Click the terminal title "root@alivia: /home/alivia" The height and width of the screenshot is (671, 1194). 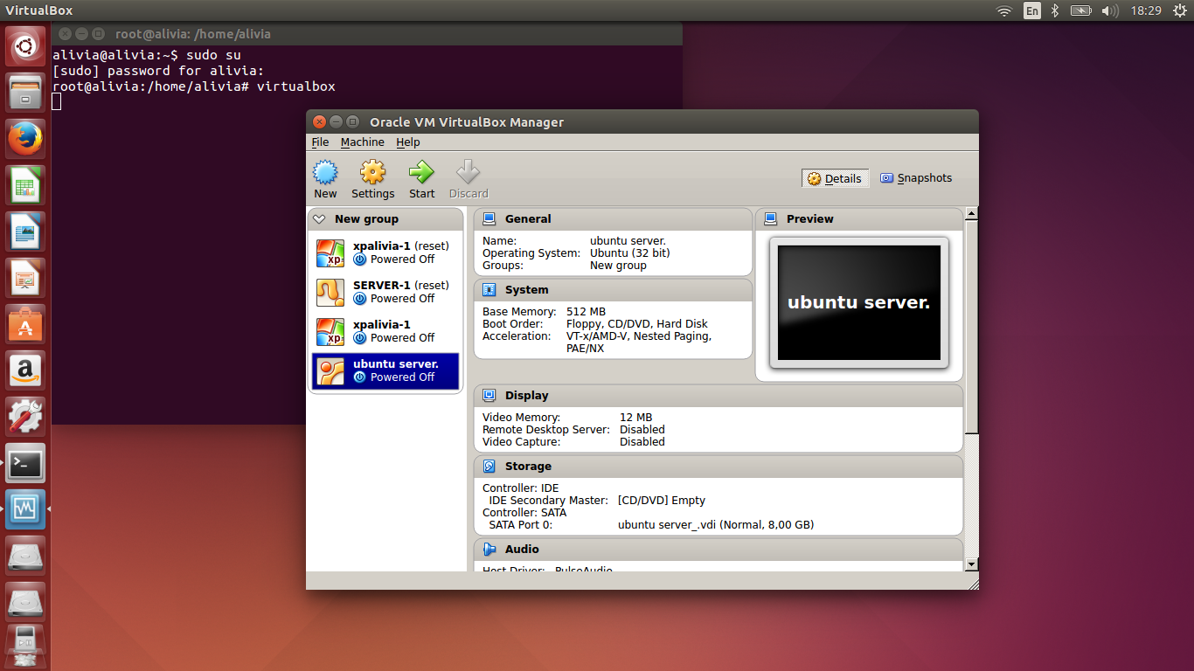click(x=193, y=34)
